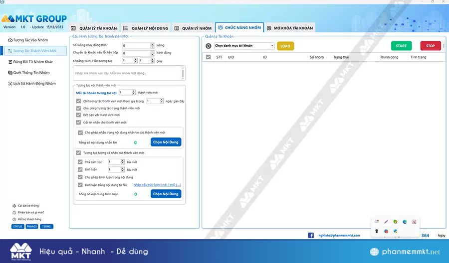Click the support email link at bottom
The image size is (449, 263).
pos(339,235)
